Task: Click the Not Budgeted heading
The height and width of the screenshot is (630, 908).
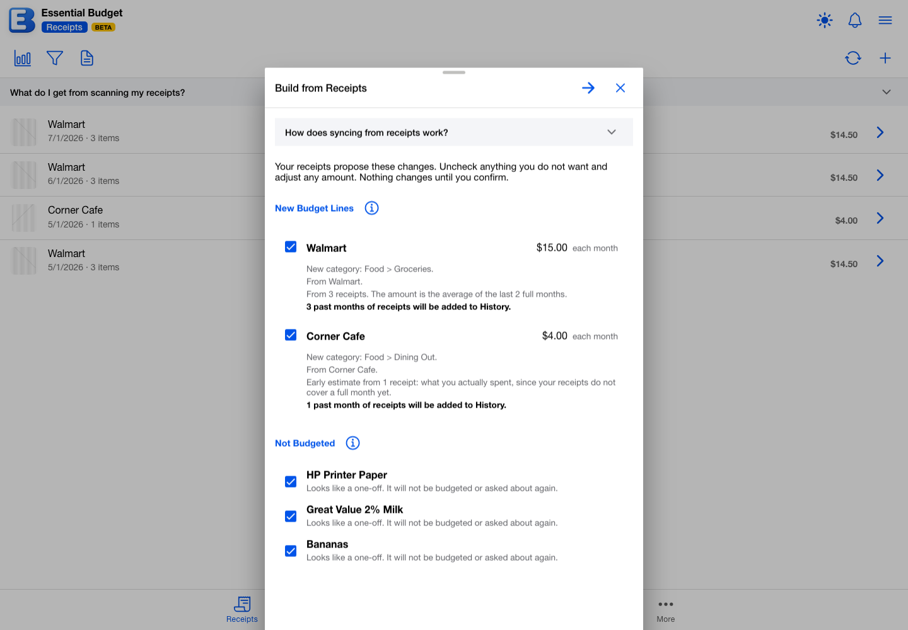Action: coord(305,444)
